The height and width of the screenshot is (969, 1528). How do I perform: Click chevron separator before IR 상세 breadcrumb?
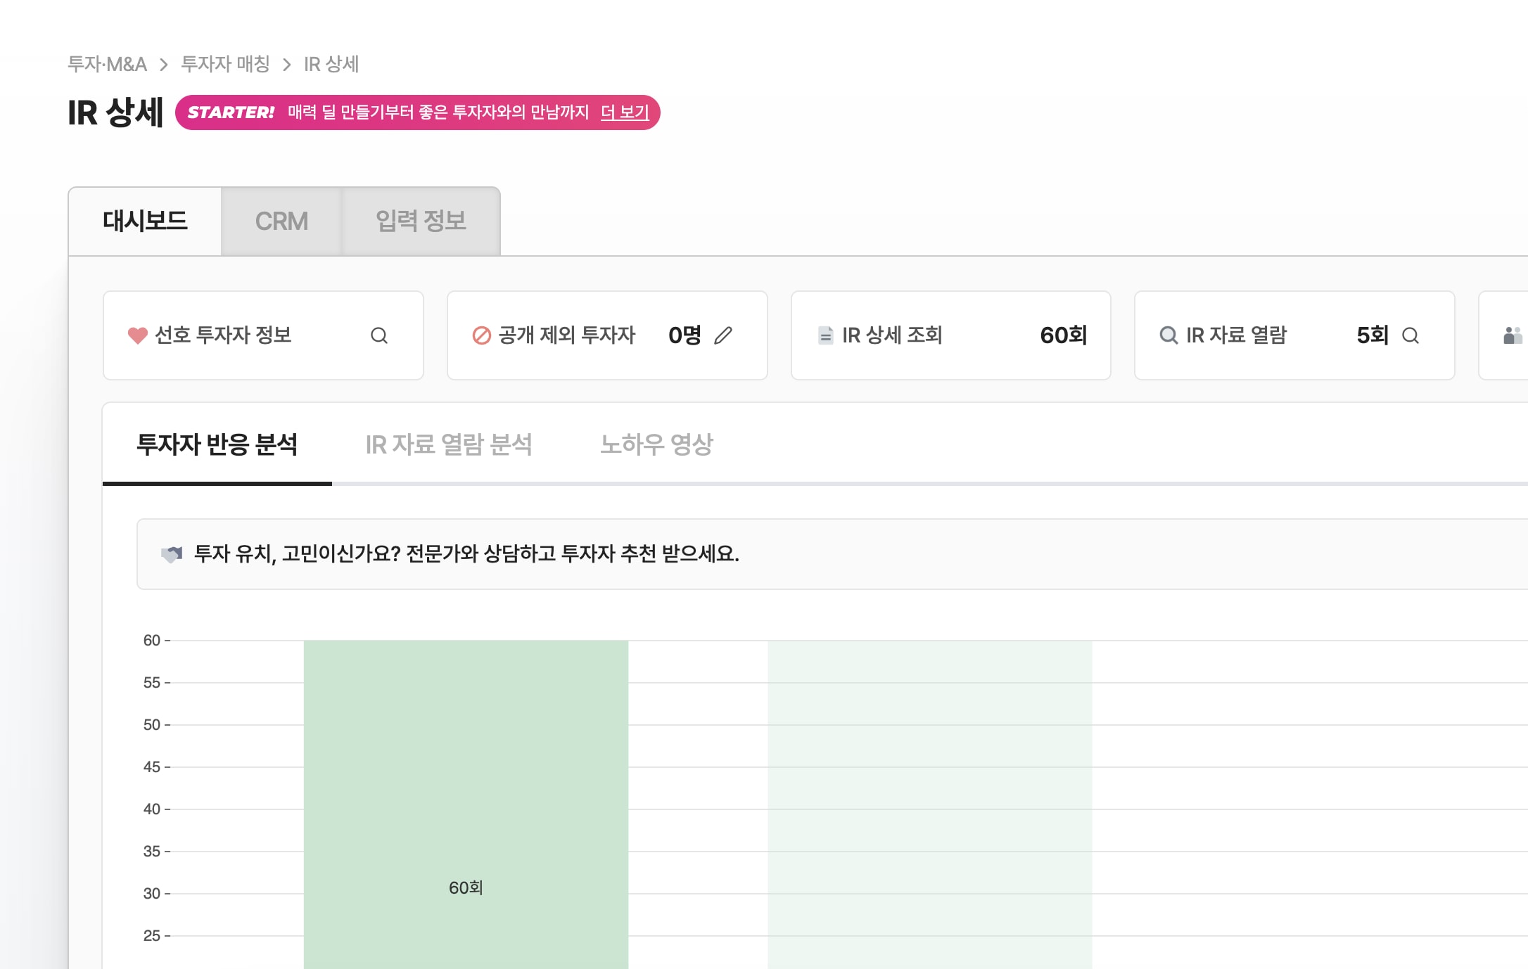(287, 65)
